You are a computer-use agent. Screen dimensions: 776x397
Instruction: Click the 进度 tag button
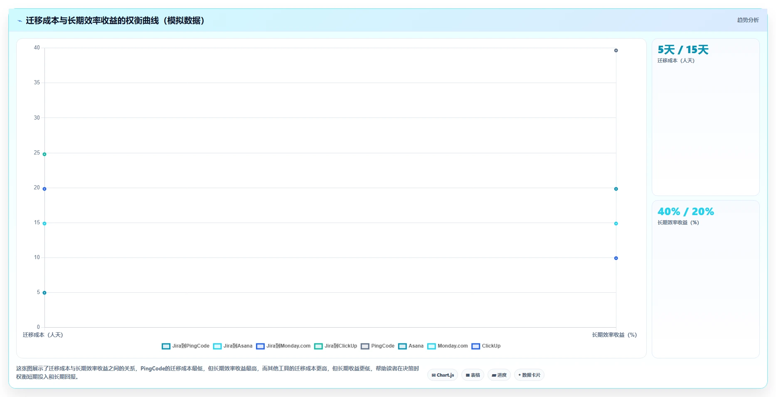(x=499, y=375)
